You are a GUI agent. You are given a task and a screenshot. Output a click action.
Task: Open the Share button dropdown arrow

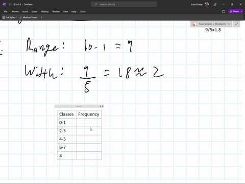coord(241,11)
